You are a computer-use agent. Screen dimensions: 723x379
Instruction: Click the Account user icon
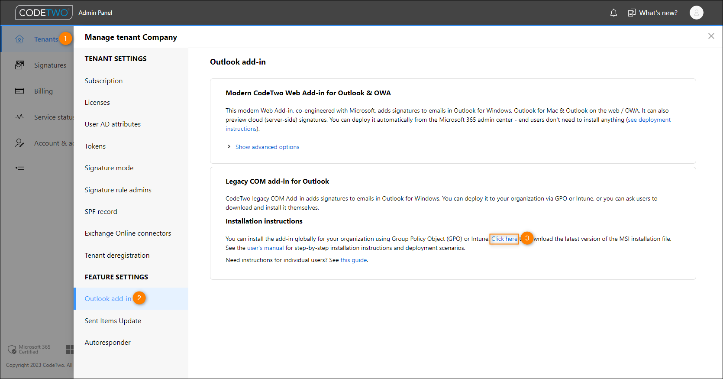tap(19, 143)
